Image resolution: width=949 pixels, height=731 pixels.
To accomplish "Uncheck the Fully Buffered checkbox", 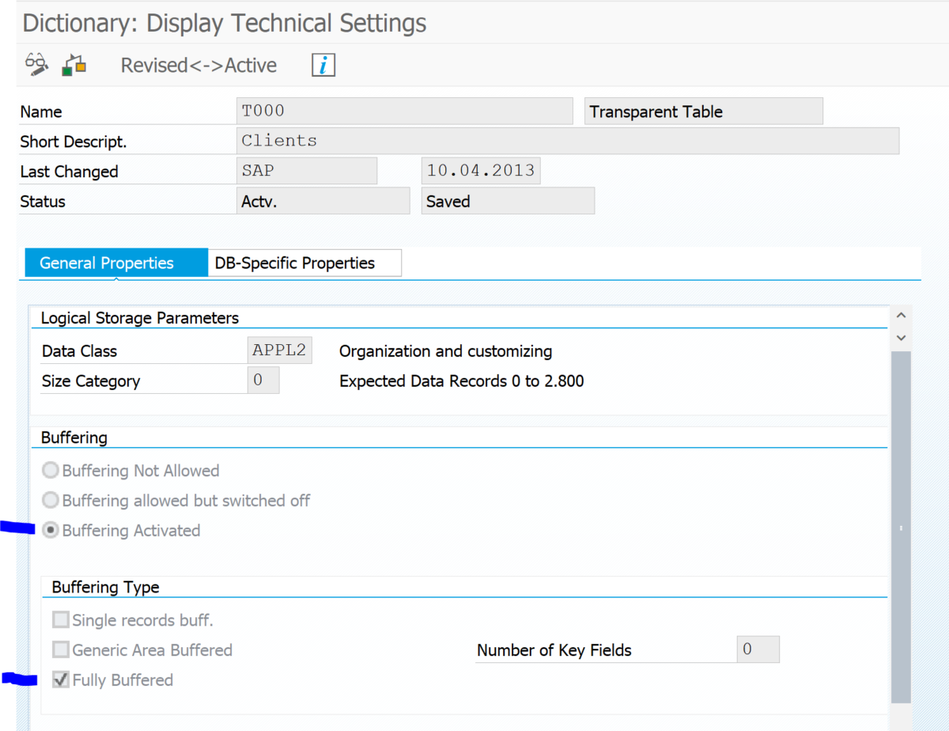I will (61, 679).
